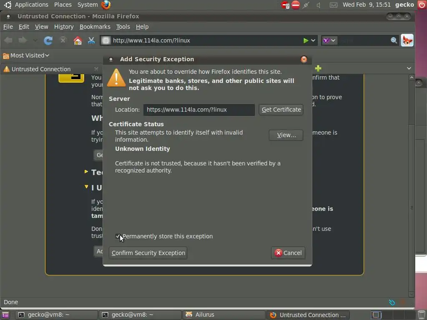Click the search magnifier icon

394,40
